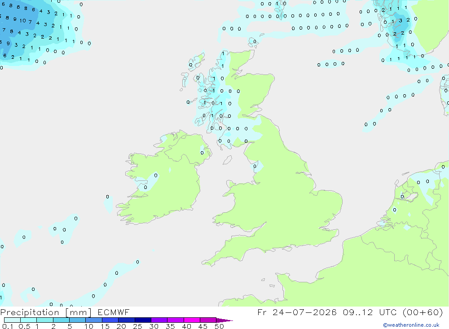Click the '10' precipitation value on map
This screenshot has height=329, width=449.
22,21
